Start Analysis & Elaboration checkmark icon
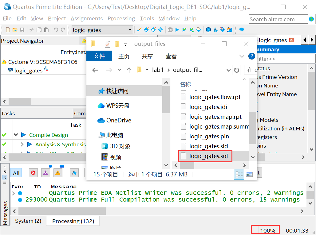The image size is (316, 235). coord(184,30)
